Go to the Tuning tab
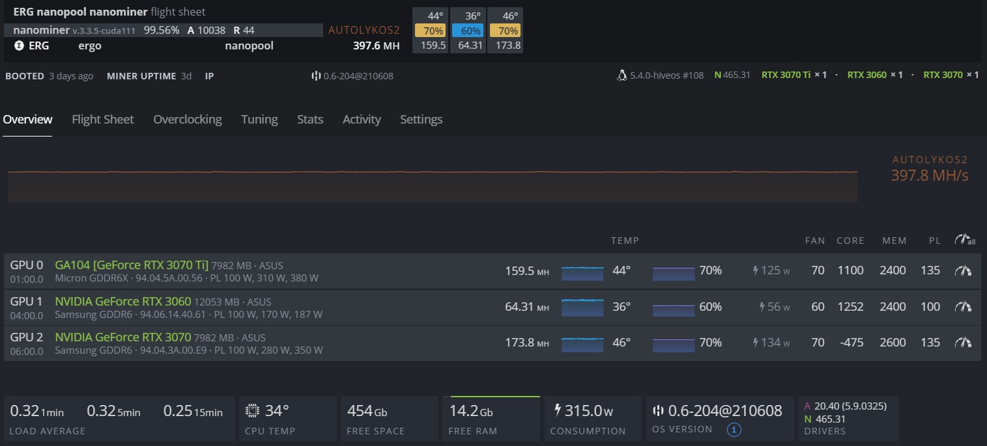The image size is (987, 446). tap(259, 120)
